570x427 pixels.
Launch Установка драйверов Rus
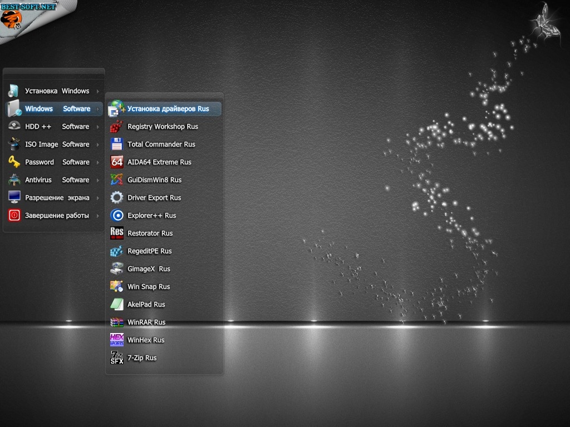164,108
